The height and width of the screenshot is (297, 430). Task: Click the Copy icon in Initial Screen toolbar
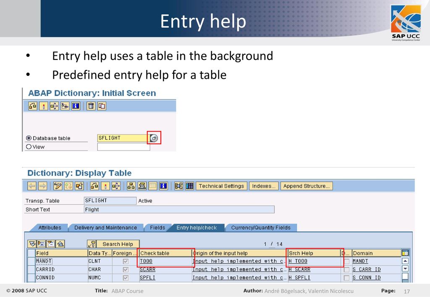(x=102, y=106)
